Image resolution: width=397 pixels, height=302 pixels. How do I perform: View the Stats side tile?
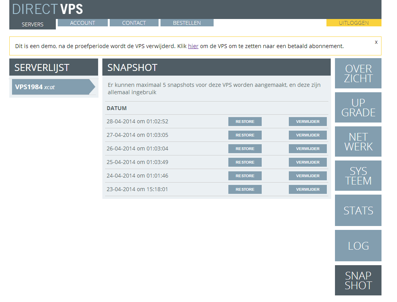[x=358, y=211]
